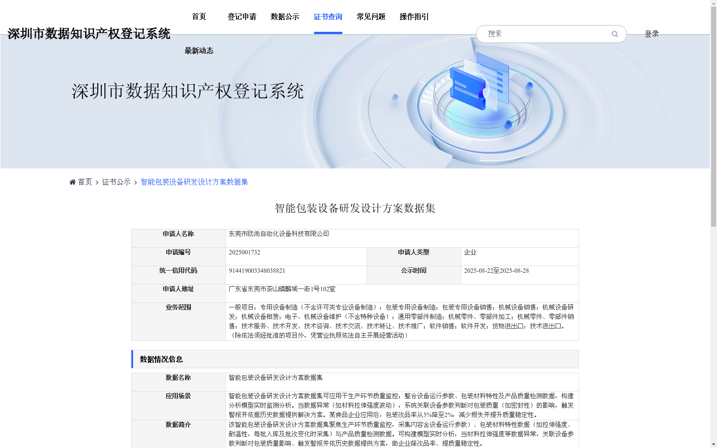
Task: Open the 最新动态 menu item
Action: click(x=199, y=51)
